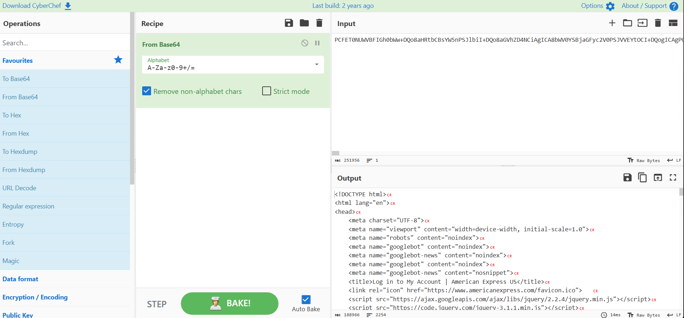Uncheck Remove non-alphabet chars
The width and height of the screenshot is (684, 318).
[x=147, y=91]
